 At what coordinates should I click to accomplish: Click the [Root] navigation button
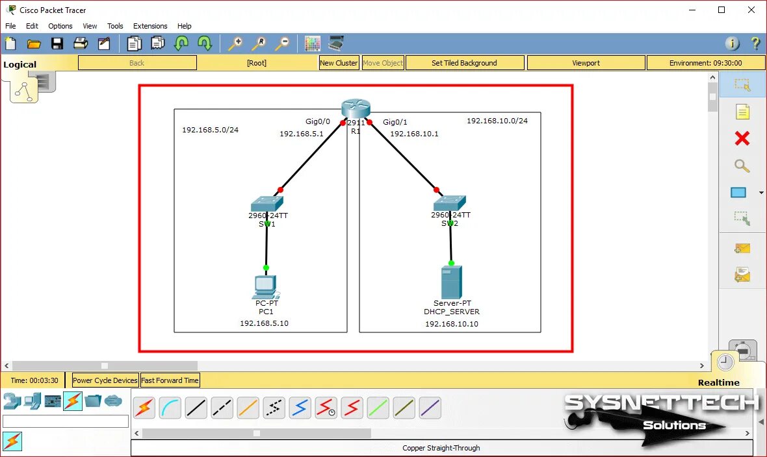point(257,62)
